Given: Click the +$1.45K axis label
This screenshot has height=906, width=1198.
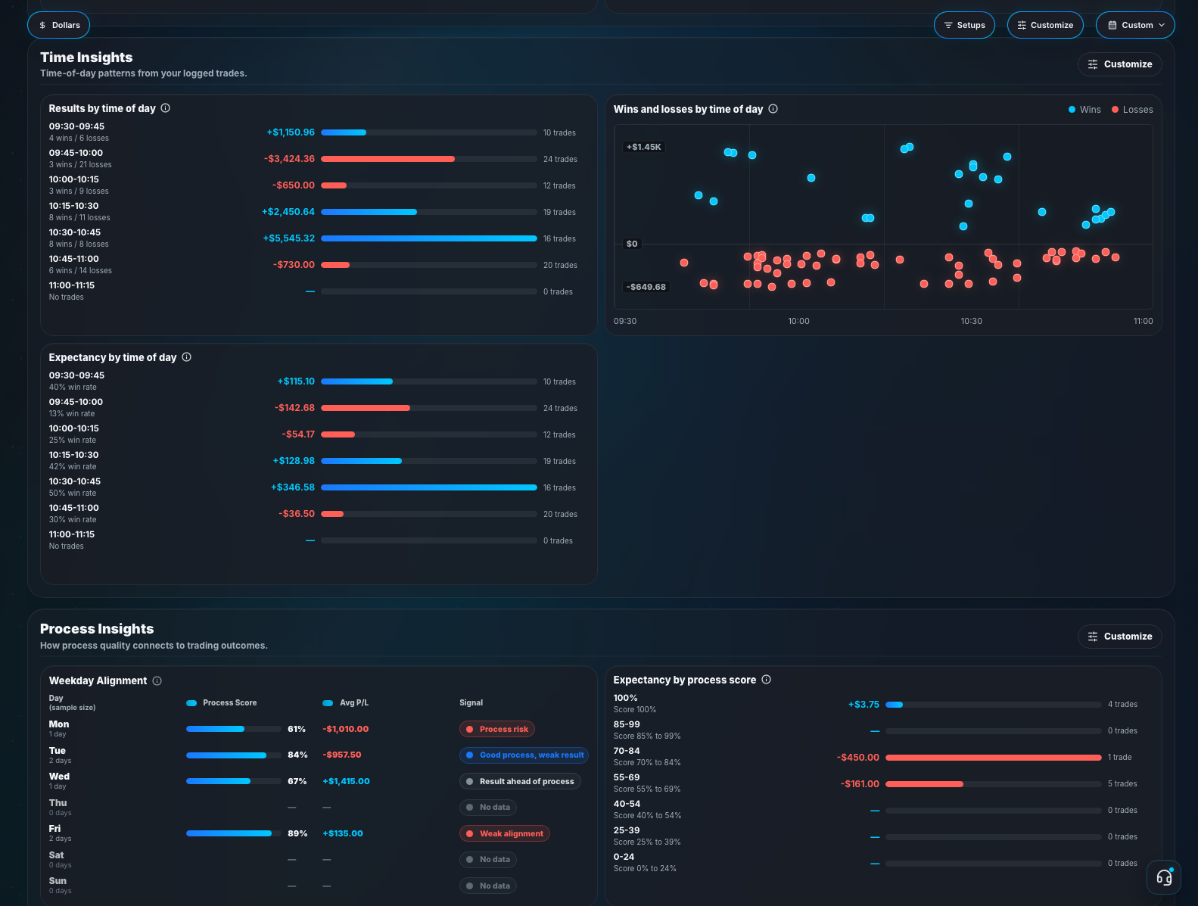Looking at the screenshot, I should pos(643,147).
